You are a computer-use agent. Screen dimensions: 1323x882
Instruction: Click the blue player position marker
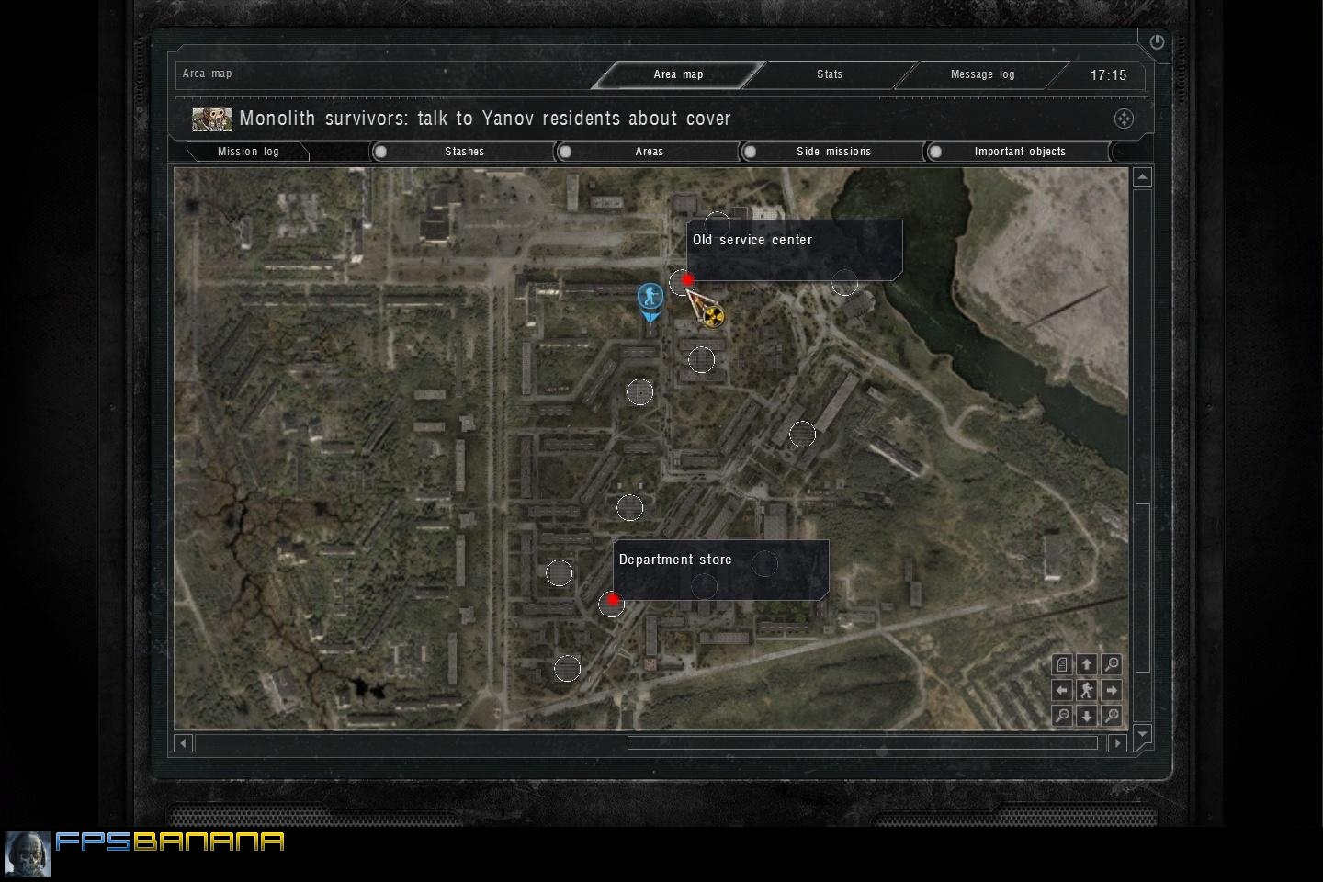click(650, 298)
